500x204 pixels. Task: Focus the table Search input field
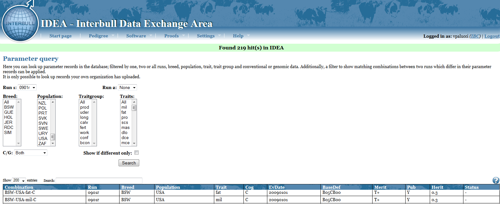tap(99, 181)
